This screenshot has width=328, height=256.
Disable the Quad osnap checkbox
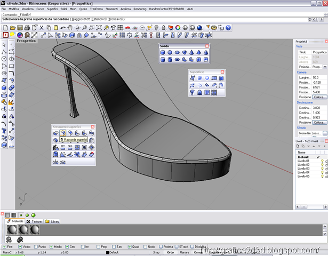(130, 247)
